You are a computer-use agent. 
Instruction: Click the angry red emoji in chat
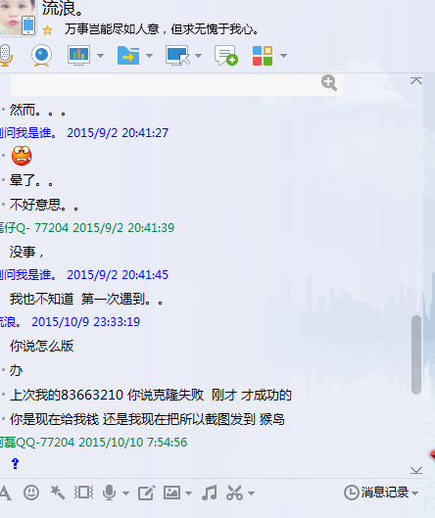(22, 156)
